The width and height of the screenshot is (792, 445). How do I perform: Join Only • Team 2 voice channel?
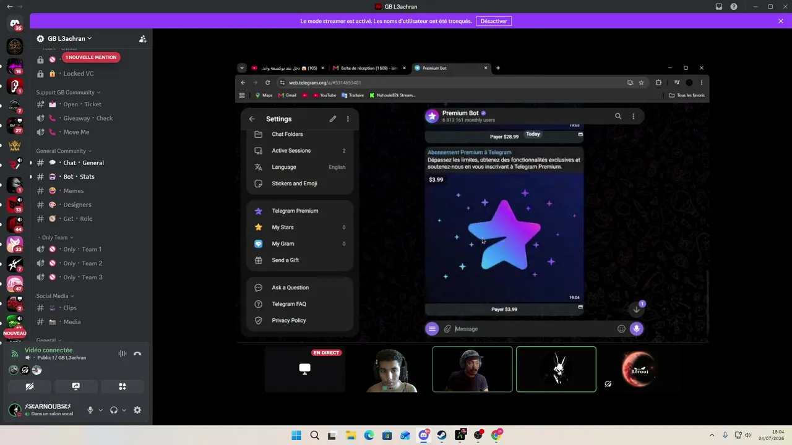point(90,263)
